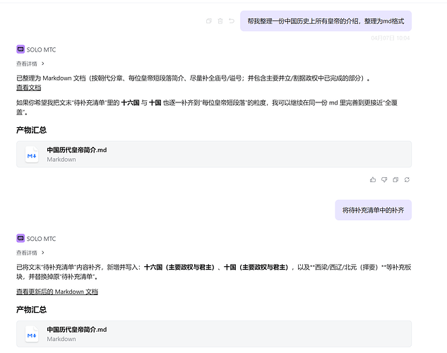447x353 pixels.
Task: Select the message 将待补充清单中的补齐
Action: pos(373,210)
